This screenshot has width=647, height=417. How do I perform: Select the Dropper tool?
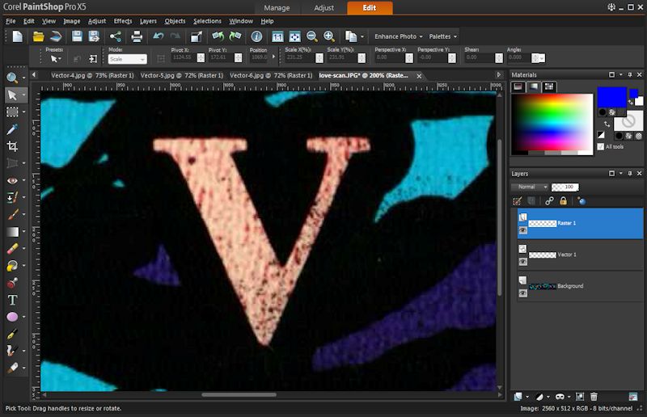[x=12, y=129]
